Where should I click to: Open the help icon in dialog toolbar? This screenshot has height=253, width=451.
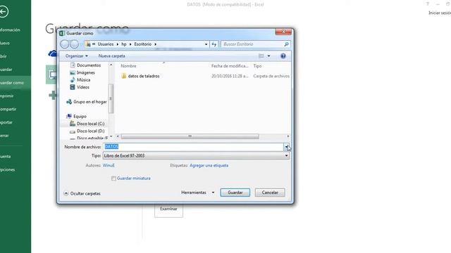pyautogui.click(x=283, y=56)
